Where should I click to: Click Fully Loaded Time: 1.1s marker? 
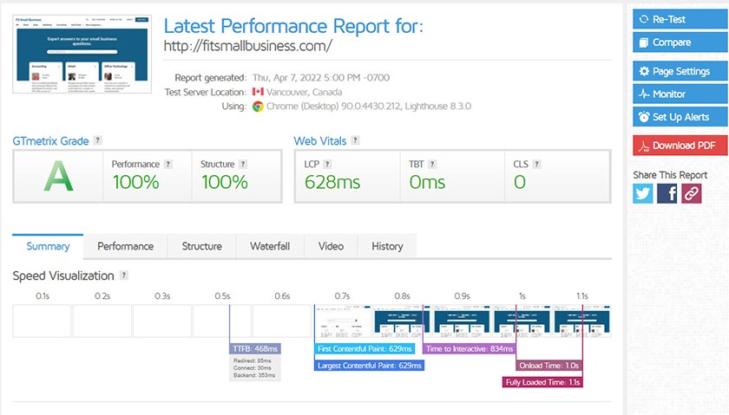[542, 382]
